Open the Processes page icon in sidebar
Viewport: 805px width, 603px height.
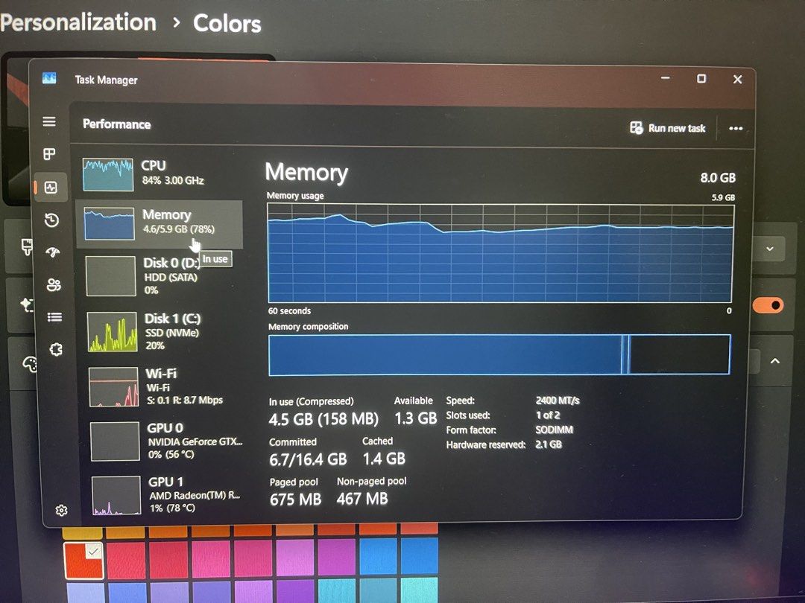click(x=49, y=154)
